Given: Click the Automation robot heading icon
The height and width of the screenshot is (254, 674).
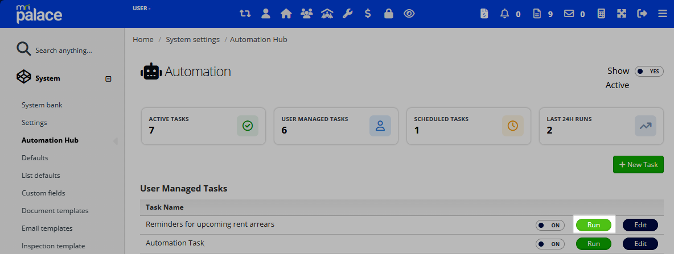Looking at the screenshot, I should point(151,72).
